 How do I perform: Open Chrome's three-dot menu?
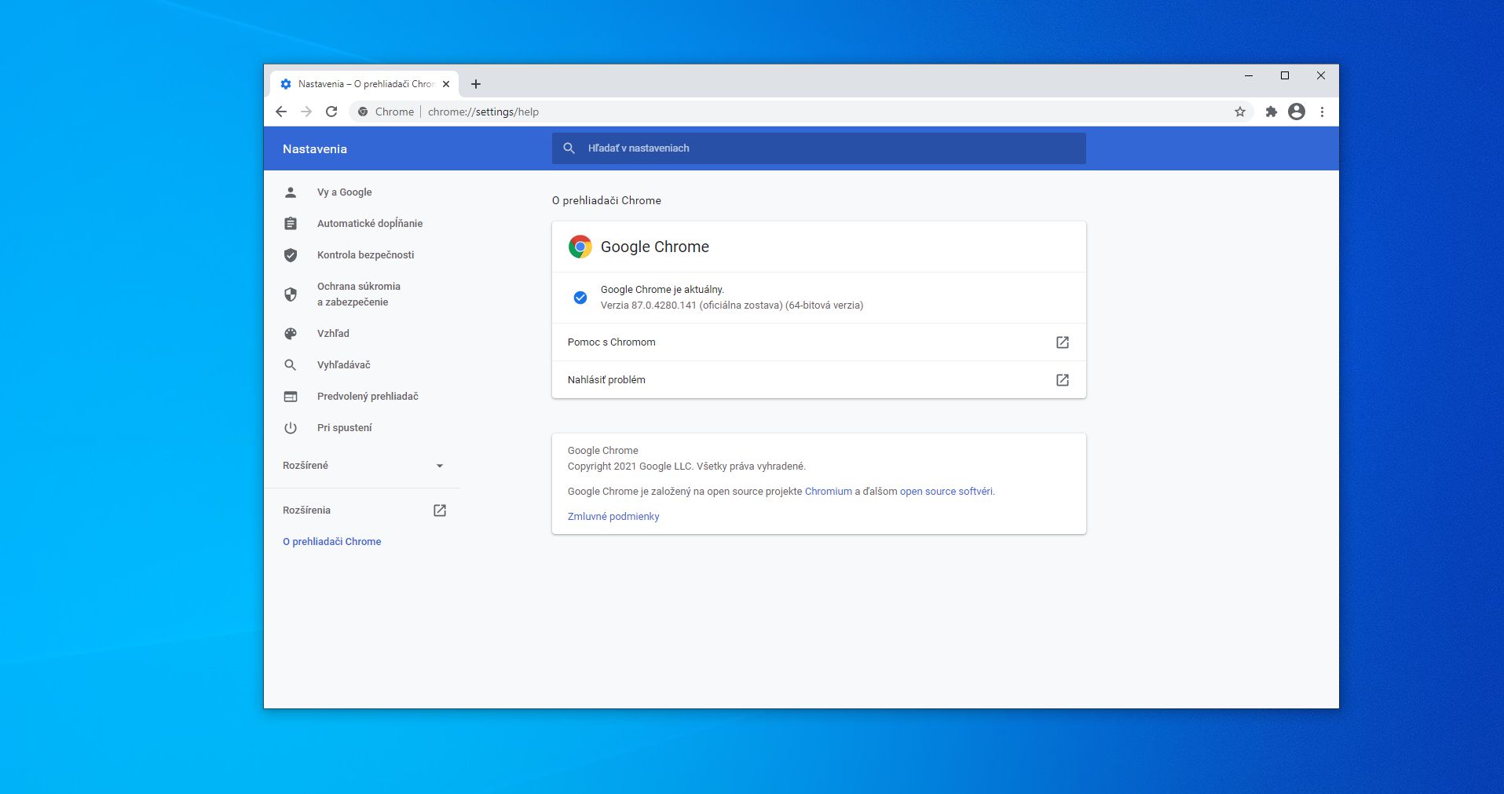tap(1323, 112)
